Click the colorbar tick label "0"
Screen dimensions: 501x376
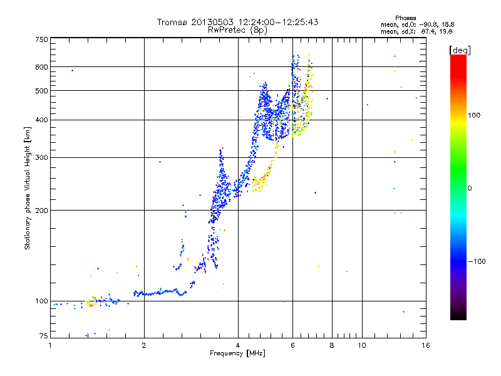(x=470, y=188)
